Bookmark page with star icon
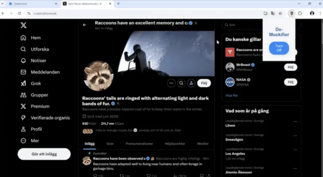Viewport: 323px width, 177px height. point(280,13)
